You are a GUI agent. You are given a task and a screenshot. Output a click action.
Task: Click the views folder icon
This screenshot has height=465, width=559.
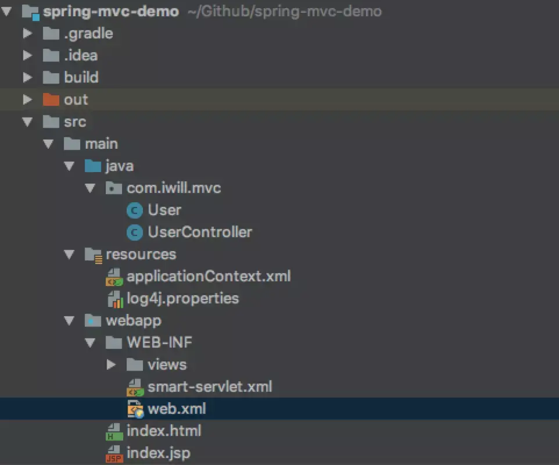(135, 365)
